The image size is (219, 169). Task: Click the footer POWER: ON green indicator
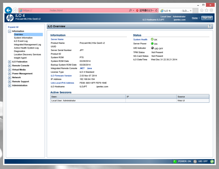pos(175,161)
